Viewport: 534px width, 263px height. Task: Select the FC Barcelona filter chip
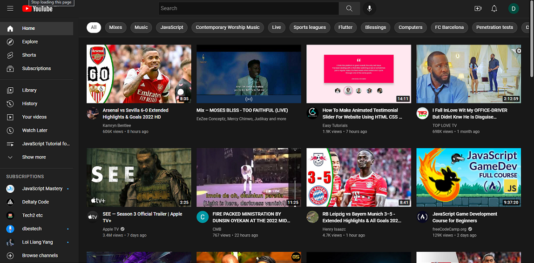pyautogui.click(x=449, y=27)
